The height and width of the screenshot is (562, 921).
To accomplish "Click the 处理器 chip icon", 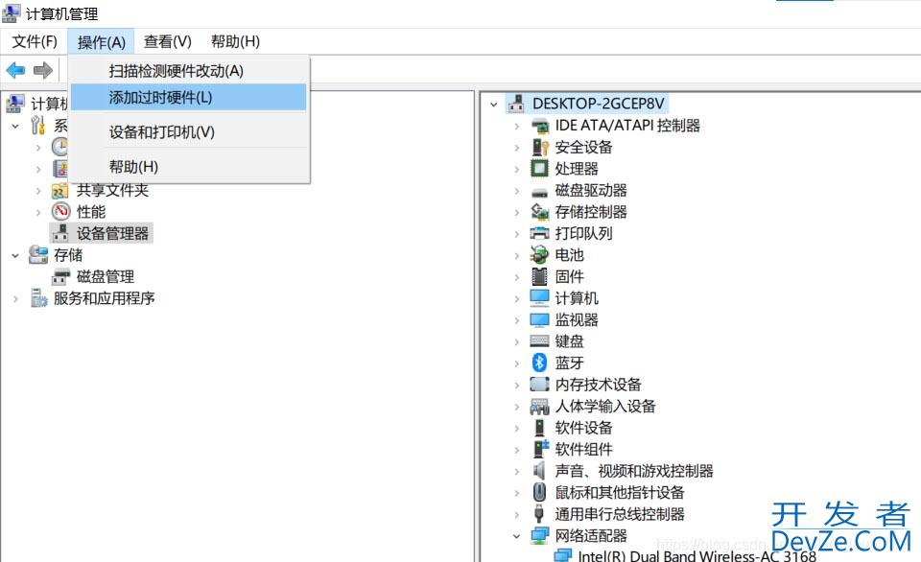I will click(x=539, y=169).
